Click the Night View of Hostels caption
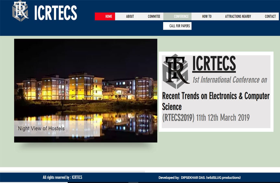This screenshot has width=280, height=183. (41, 128)
